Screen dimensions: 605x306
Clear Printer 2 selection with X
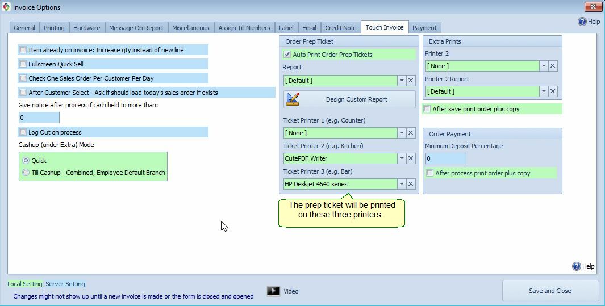coord(553,66)
